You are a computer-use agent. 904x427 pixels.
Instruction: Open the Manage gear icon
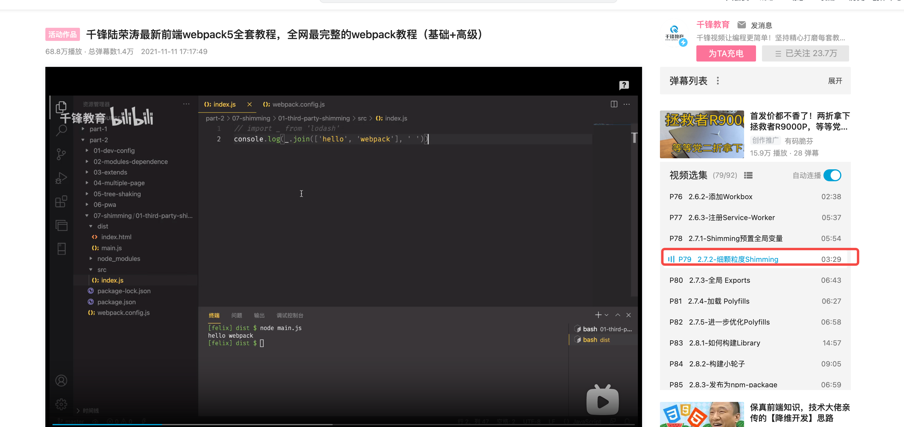click(x=61, y=404)
